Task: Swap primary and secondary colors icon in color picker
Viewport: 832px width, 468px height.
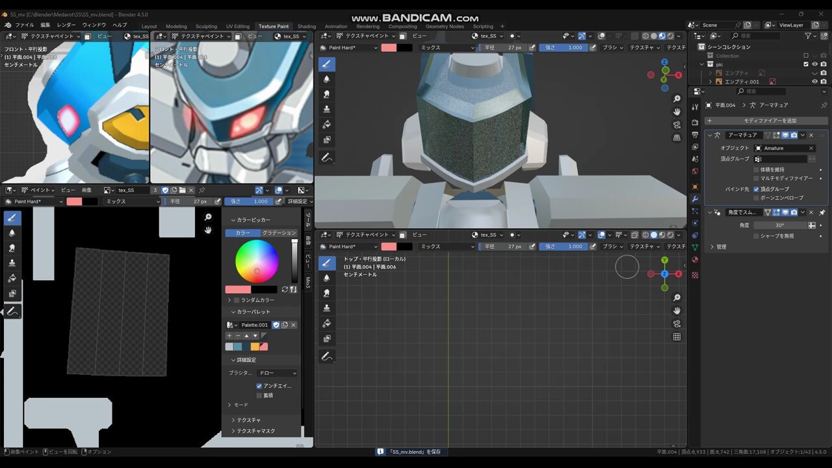Action: (x=285, y=289)
